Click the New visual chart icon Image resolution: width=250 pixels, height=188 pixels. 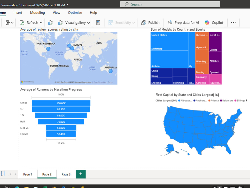point(50,23)
